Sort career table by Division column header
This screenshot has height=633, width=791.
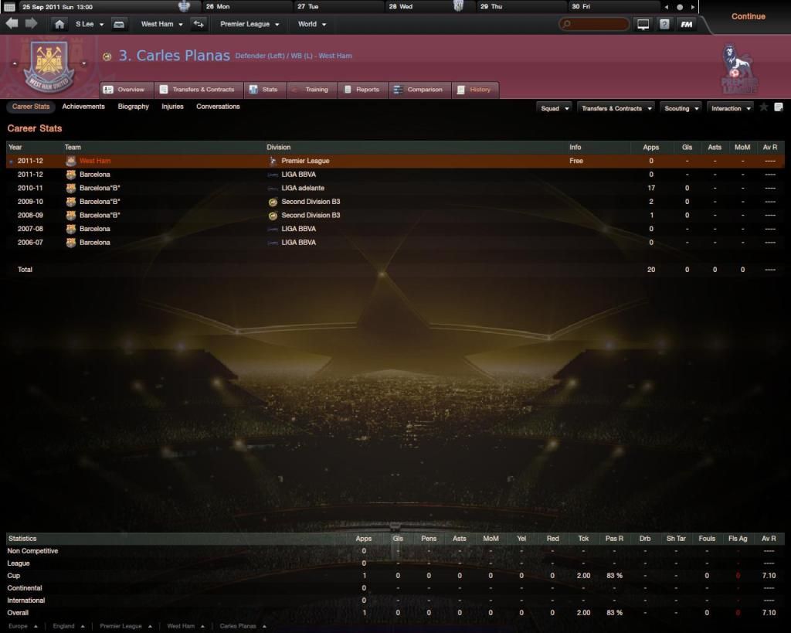coord(278,148)
